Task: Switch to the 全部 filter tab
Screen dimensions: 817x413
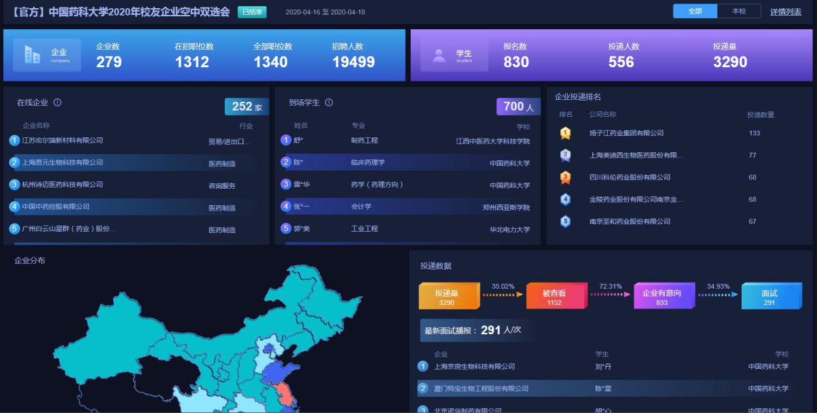Action: pyautogui.click(x=695, y=12)
